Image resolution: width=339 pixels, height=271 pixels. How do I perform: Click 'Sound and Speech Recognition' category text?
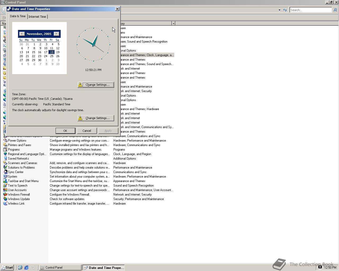point(133,186)
